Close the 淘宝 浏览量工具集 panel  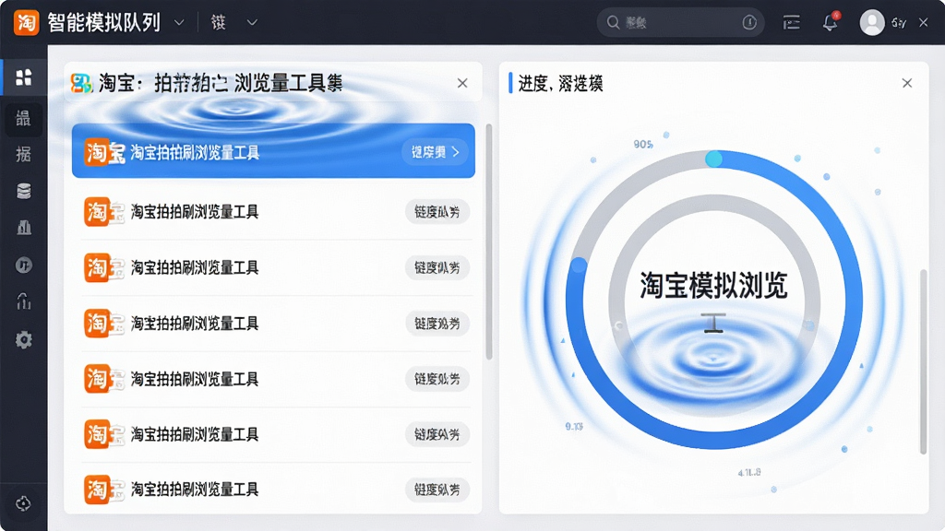point(462,83)
